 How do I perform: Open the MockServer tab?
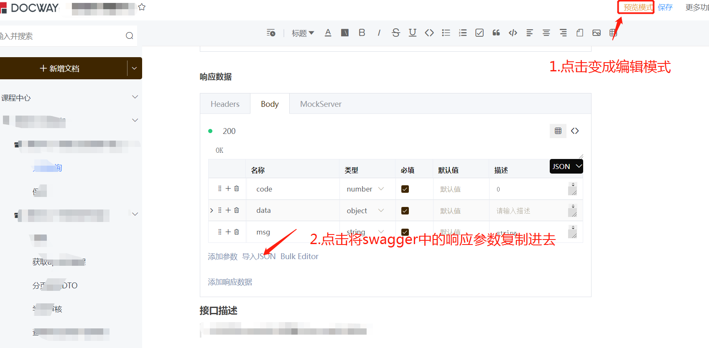(x=321, y=104)
